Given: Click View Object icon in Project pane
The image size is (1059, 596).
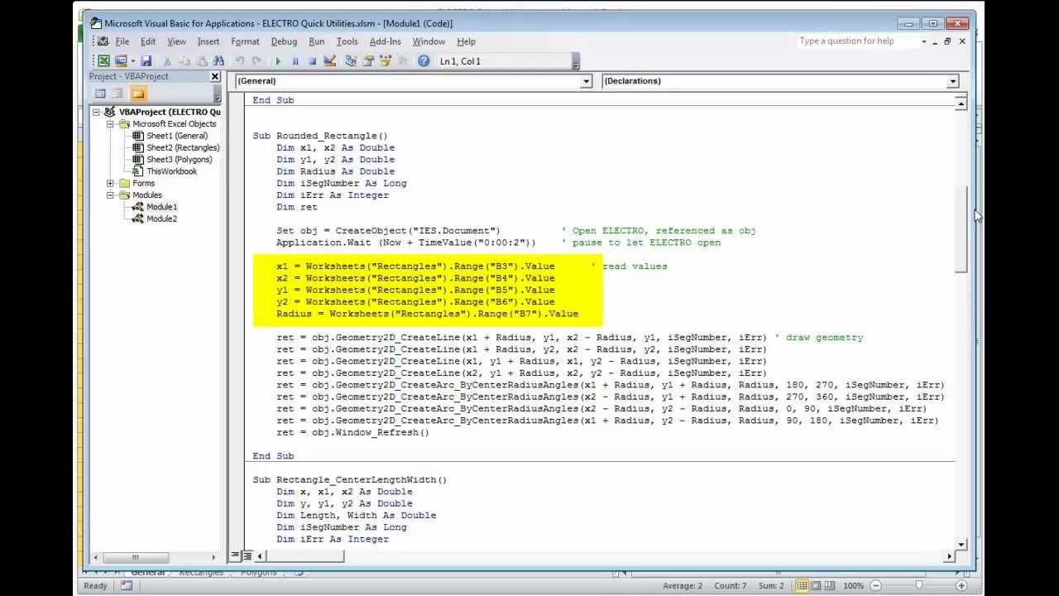Looking at the screenshot, I should [117, 94].
